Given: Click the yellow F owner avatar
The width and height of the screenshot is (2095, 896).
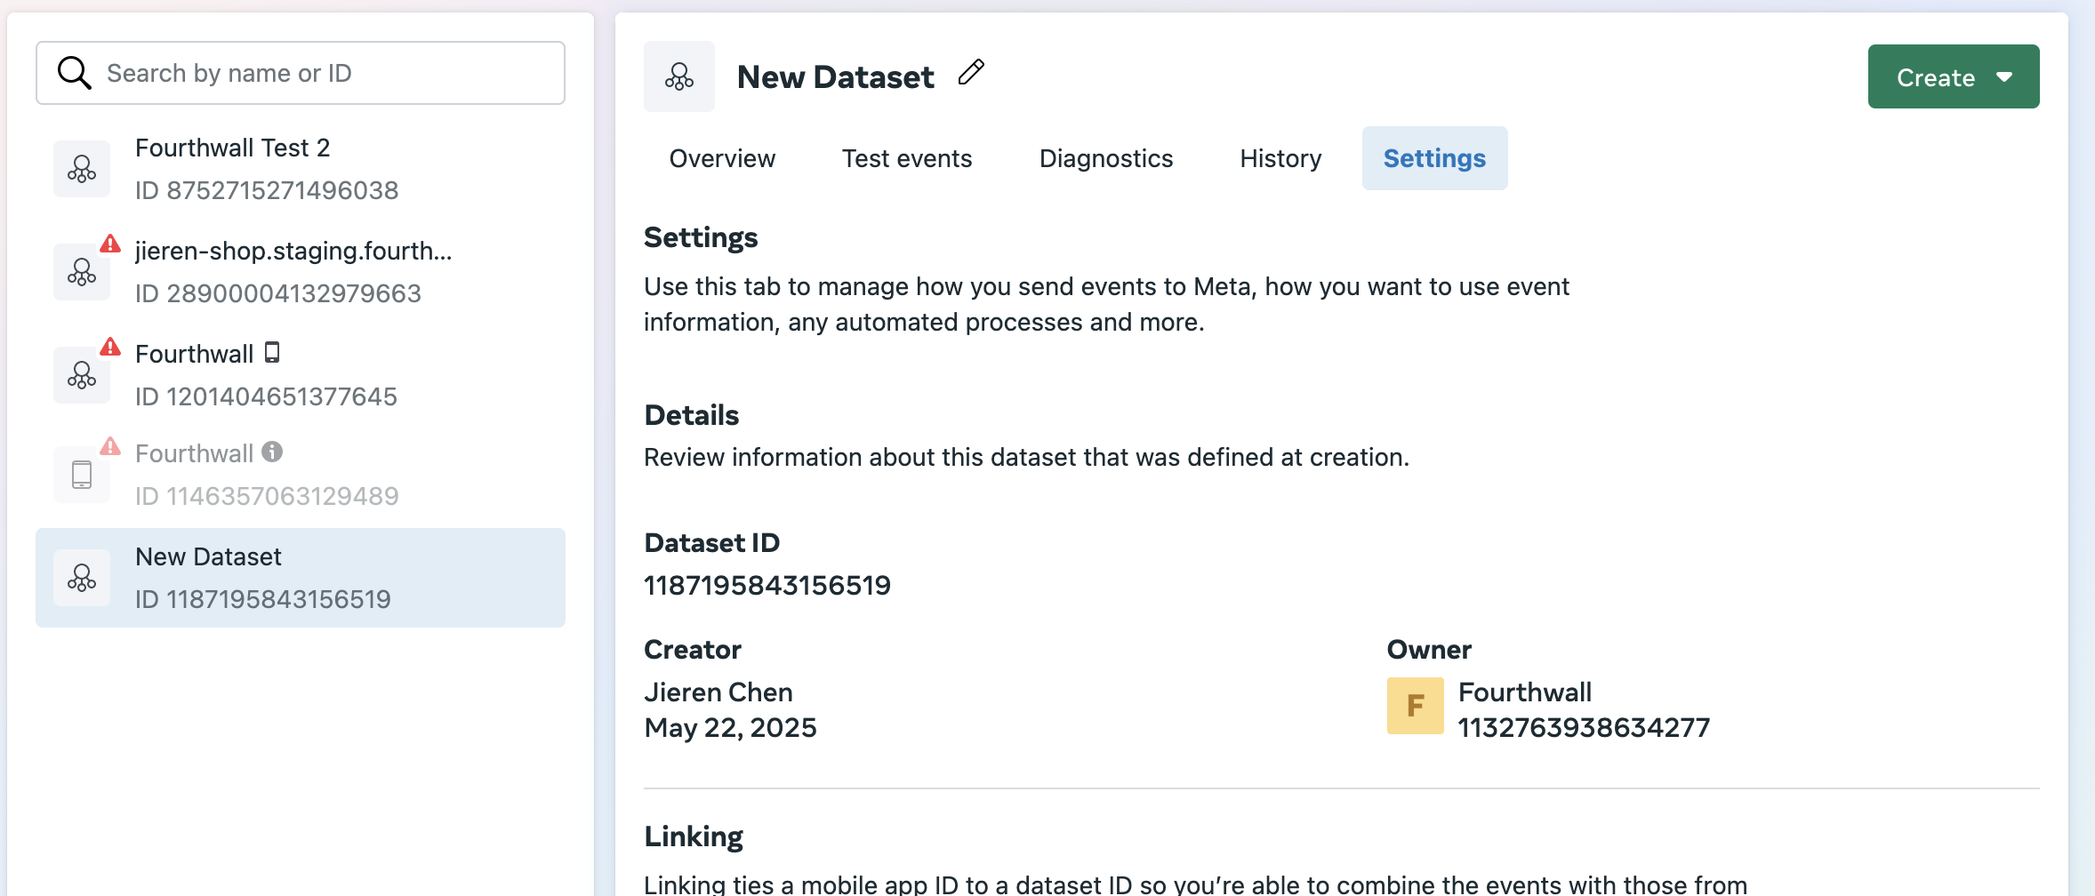Looking at the screenshot, I should 1416,706.
